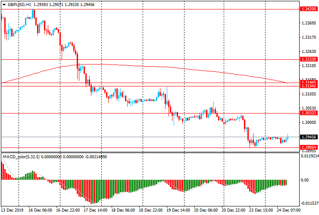
Task: Select the MACD_color(5,32,5) indicator label
Action: point(22,157)
